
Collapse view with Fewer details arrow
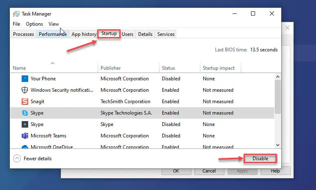point(17,159)
